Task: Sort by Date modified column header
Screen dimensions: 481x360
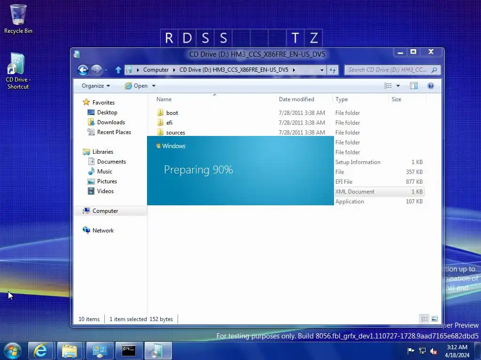Action: (x=304, y=99)
